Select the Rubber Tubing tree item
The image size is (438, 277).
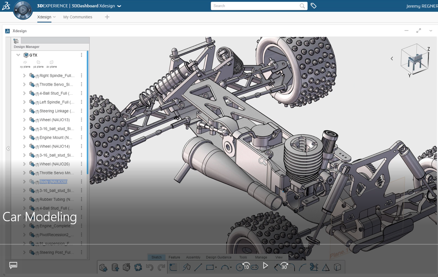57,200
